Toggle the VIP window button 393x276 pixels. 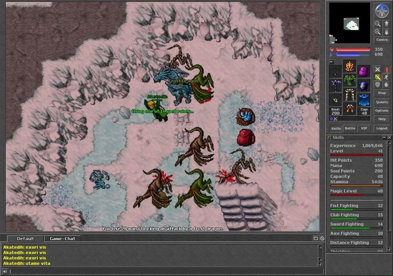(364, 128)
